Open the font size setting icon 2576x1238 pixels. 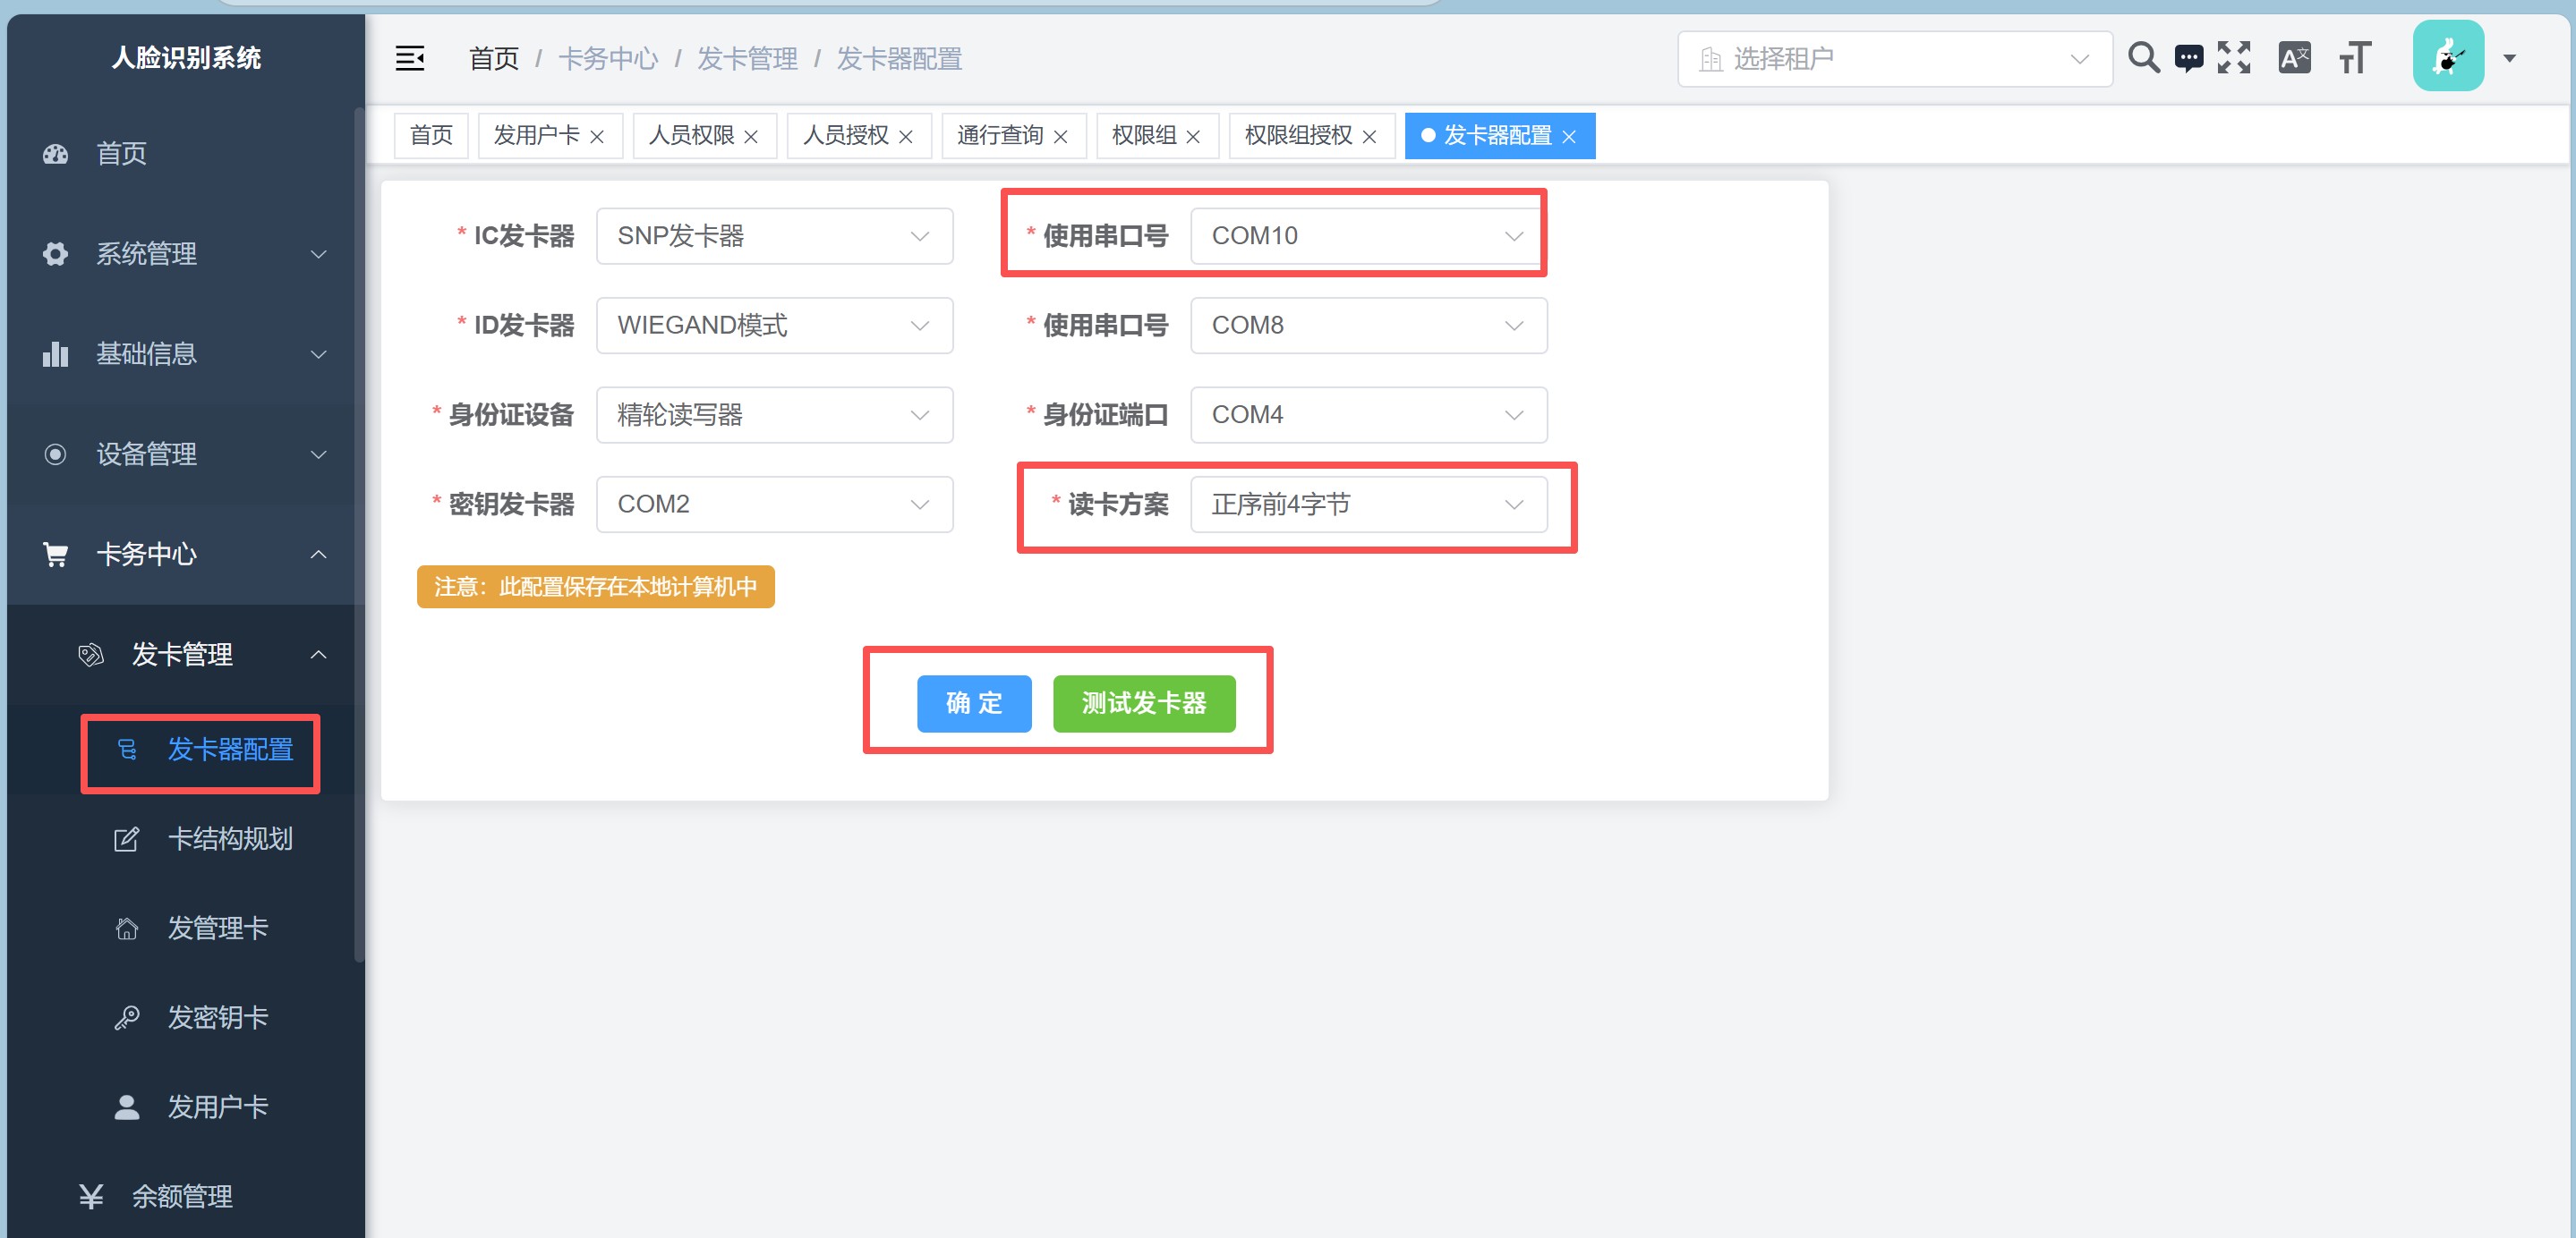click(2355, 58)
